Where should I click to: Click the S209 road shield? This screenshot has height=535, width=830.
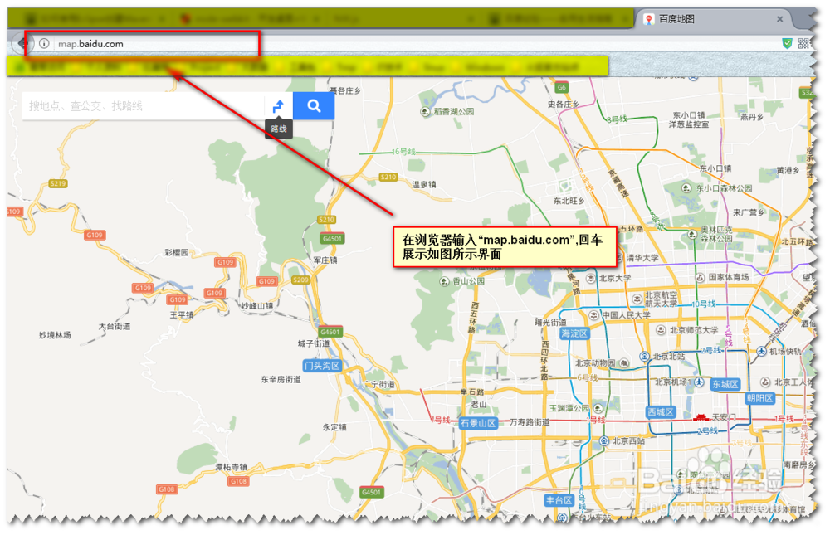pyautogui.click(x=300, y=280)
